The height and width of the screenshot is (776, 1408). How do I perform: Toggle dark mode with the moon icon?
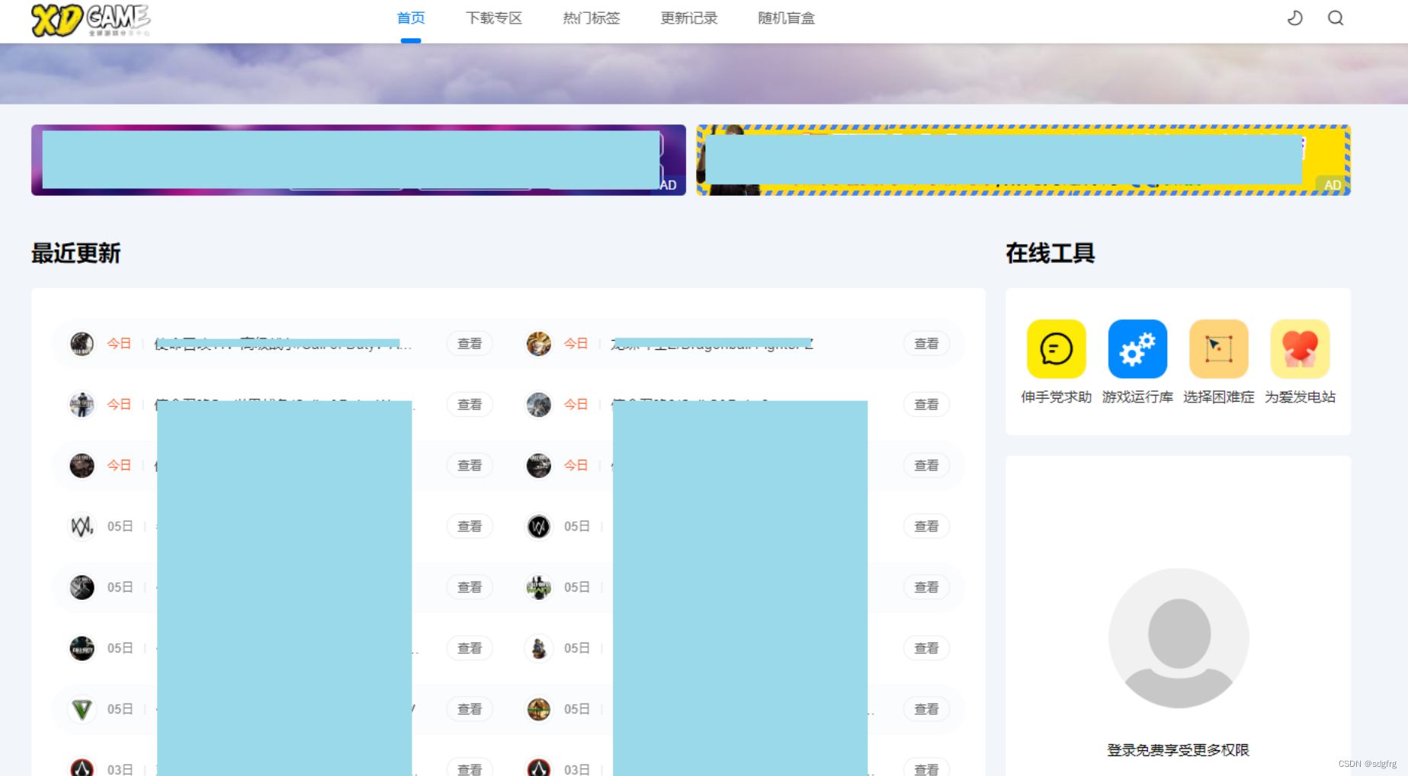click(1295, 18)
